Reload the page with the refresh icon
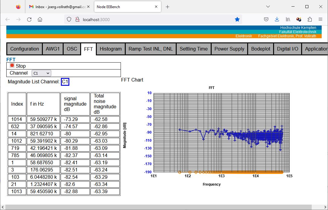This screenshot has height=210, width=328. tap(29, 20)
